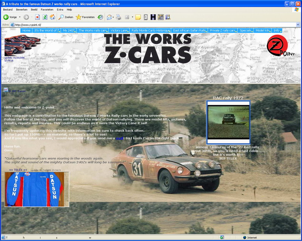The image size is (302, 241).
Task: Open the Model kits nav menu
Action: [263, 31]
